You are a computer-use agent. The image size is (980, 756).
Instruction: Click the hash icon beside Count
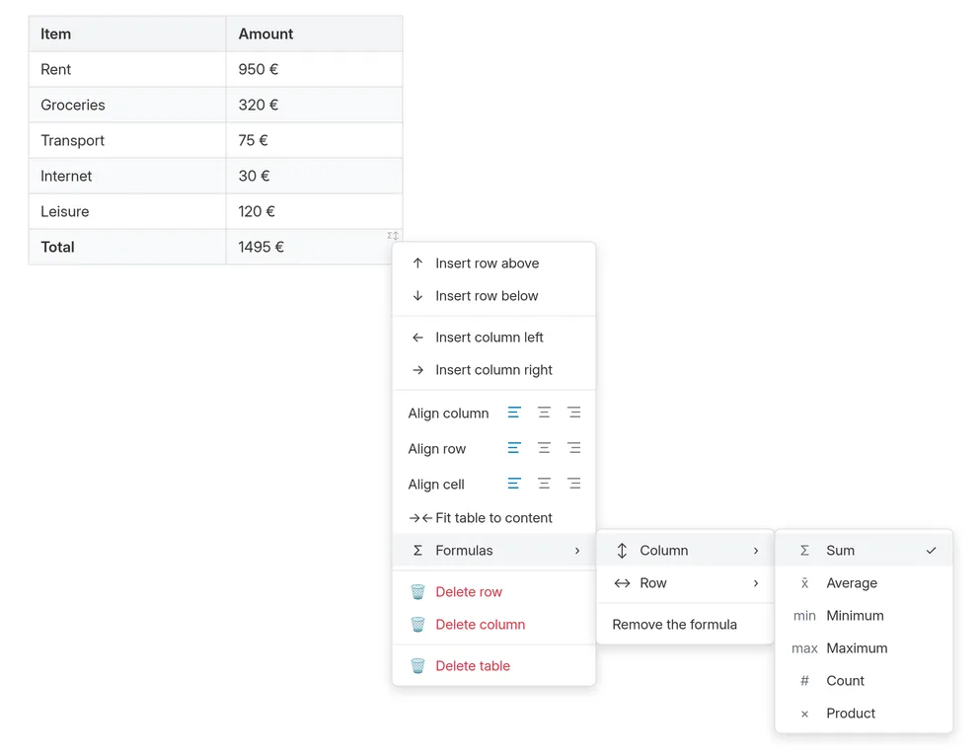coord(804,680)
